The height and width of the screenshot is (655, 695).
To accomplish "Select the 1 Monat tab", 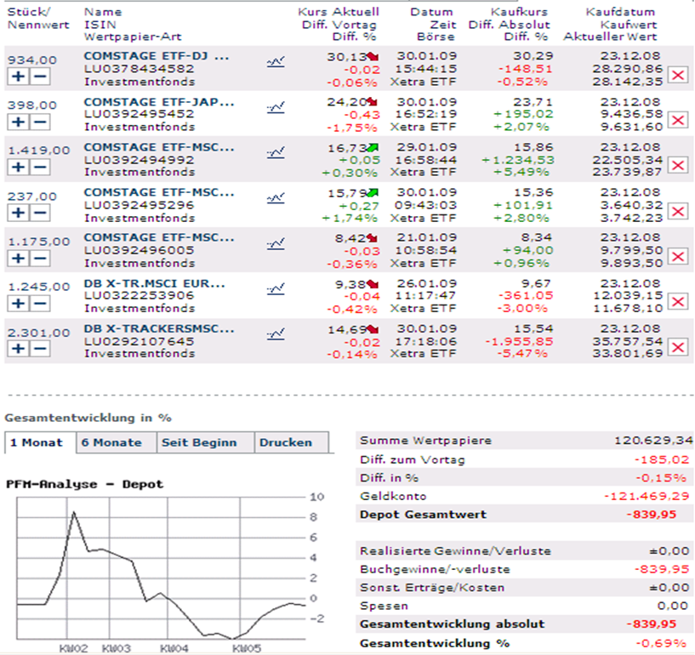I will pyautogui.click(x=40, y=442).
